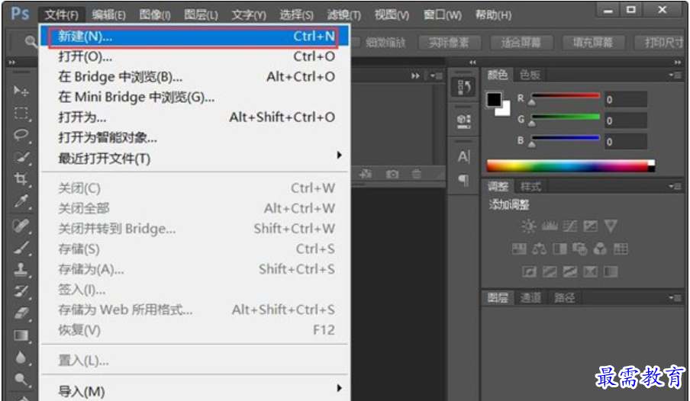The width and height of the screenshot is (690, 401).
Task: Click the foreground color swatch
Action: point(494,99)
